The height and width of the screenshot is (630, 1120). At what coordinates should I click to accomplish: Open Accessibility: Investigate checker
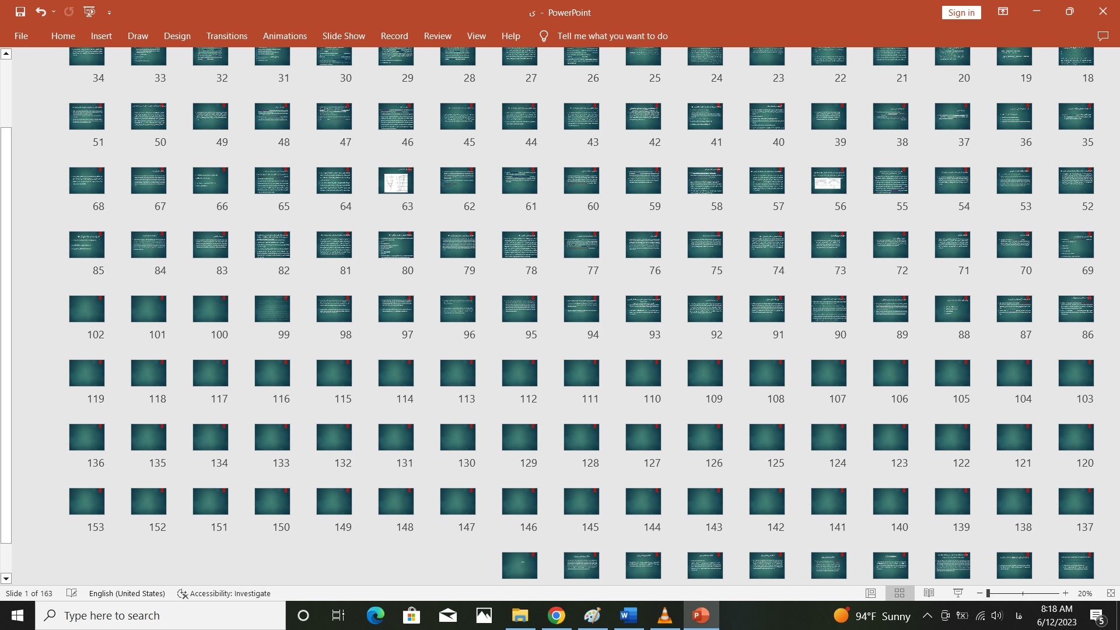(224, 593)
